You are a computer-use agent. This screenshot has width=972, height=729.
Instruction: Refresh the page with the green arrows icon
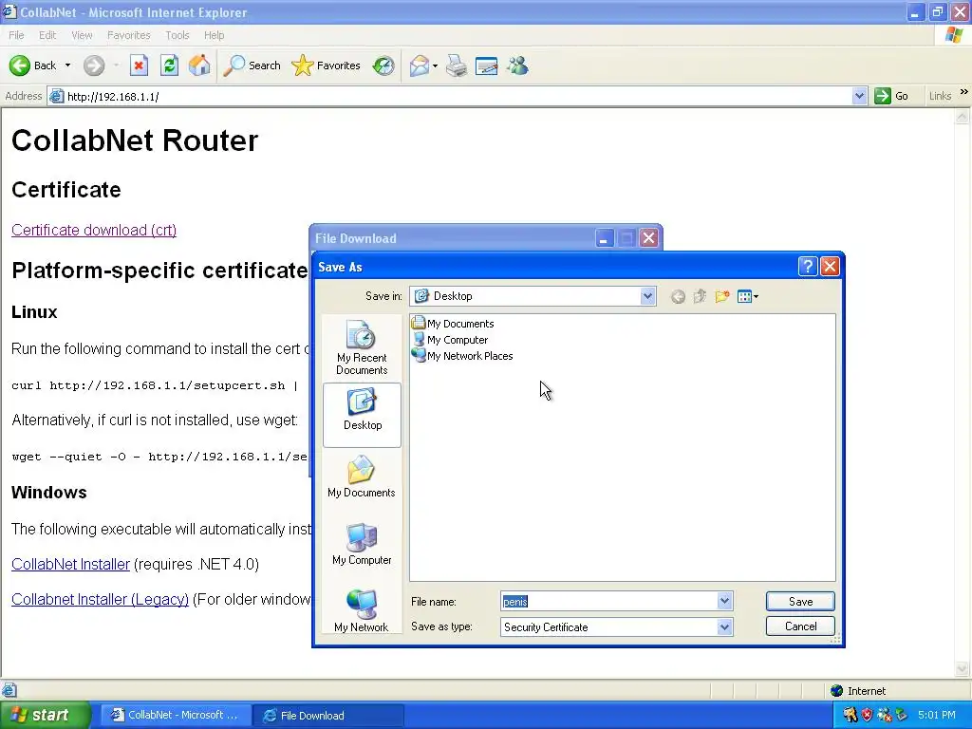pyautogui.click(x=169, y=65)
